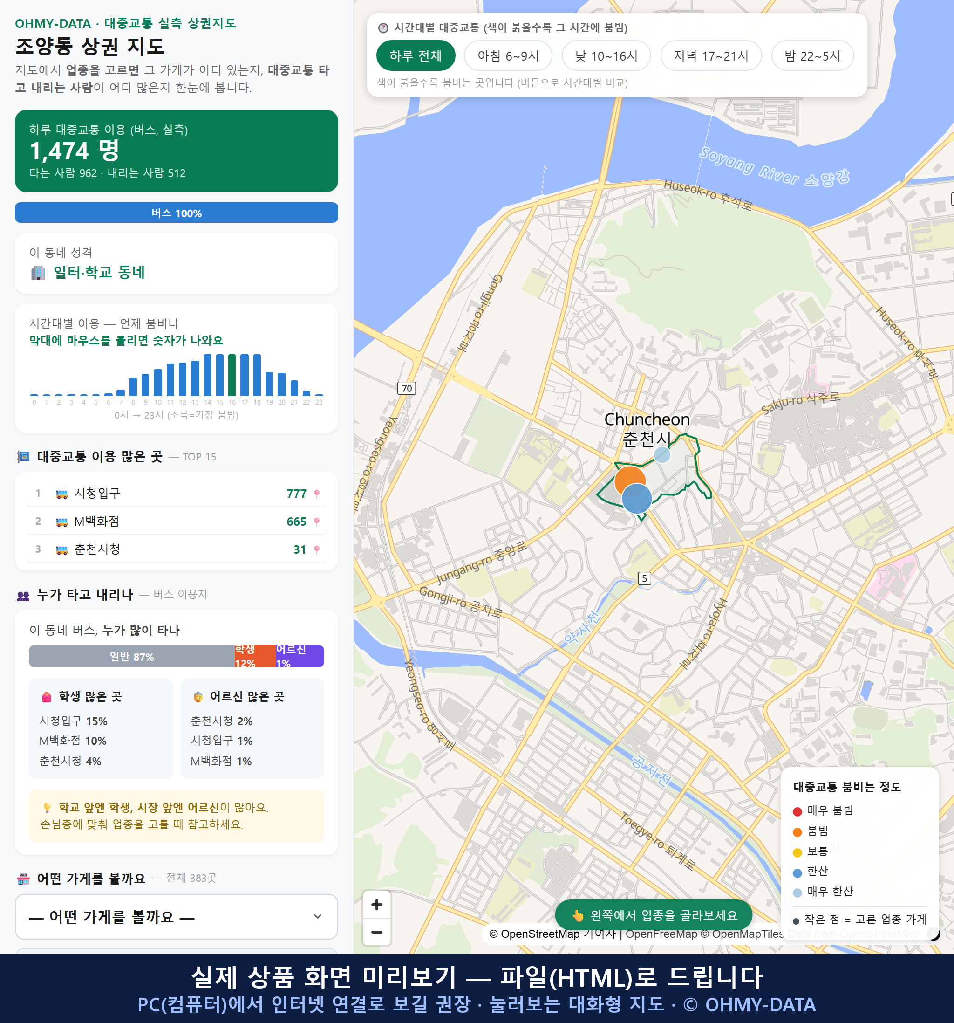Click the Chuncheon 춘천시 map label
This screenshot has height=1023, width=954.
(x=647, y=429)
